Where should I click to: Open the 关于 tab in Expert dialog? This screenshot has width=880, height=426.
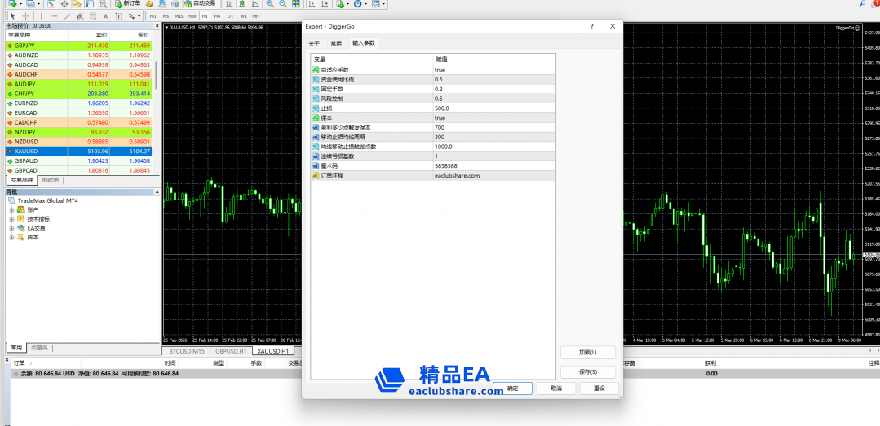point(314,43)
